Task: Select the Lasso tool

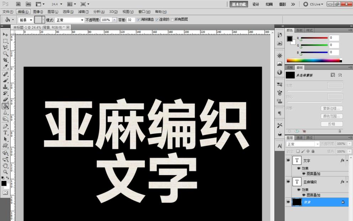Action: coord(5,47)
